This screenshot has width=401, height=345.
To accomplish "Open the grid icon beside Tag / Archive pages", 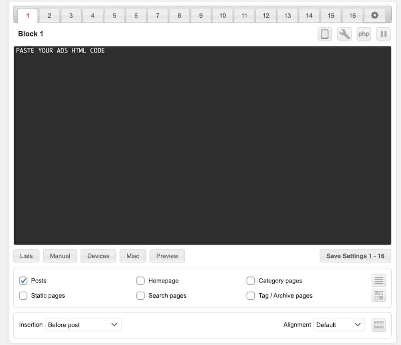I will [379, 295].
